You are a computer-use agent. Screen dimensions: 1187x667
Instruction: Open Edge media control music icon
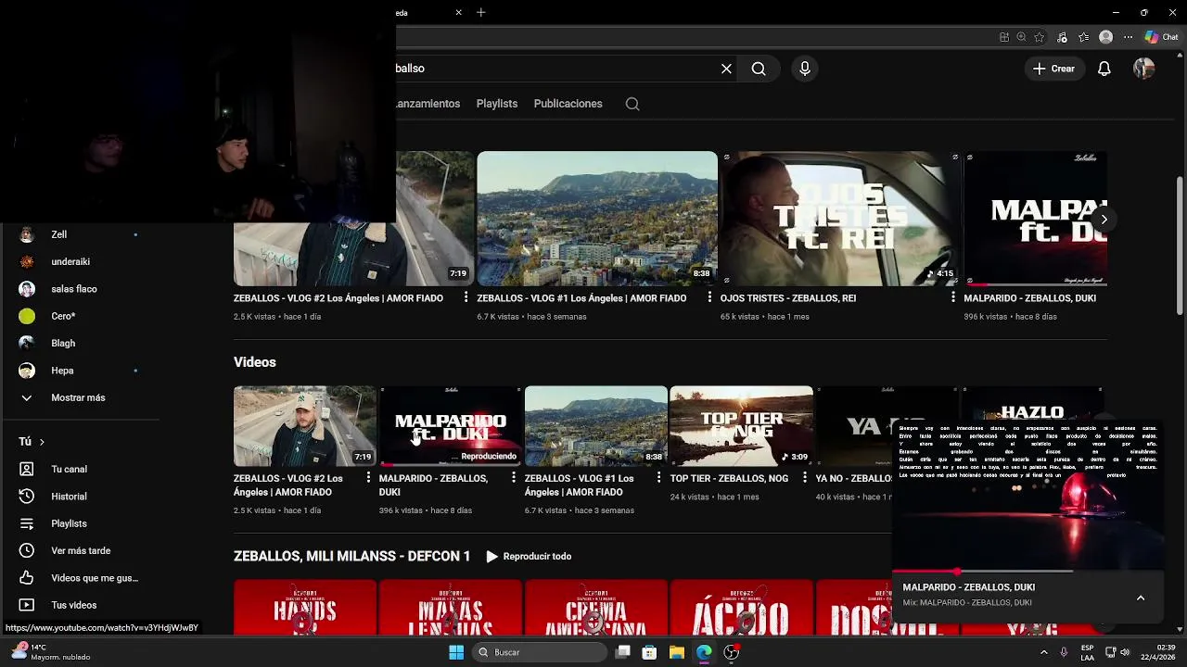[x=1062, y=37]
